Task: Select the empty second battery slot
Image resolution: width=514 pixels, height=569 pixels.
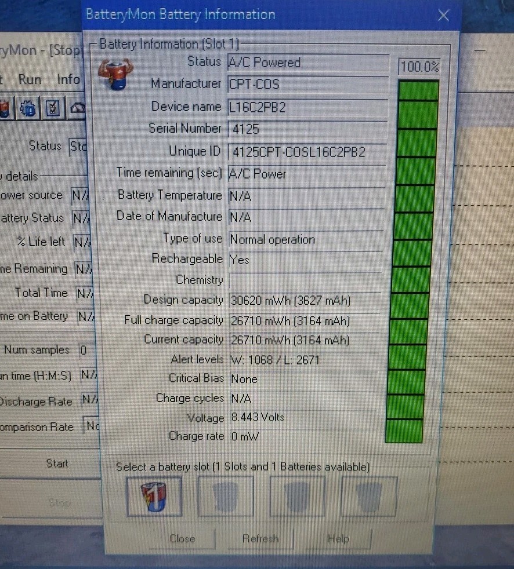Action: pos(226,497)
